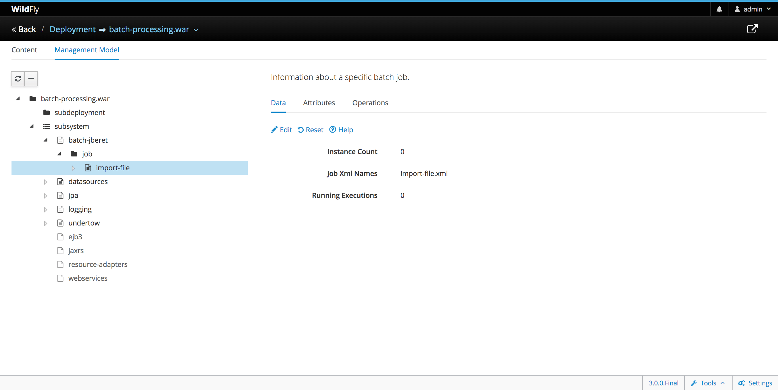Click the undertow document icon
This screenshot has height=390, width=778.
(60, 223)
